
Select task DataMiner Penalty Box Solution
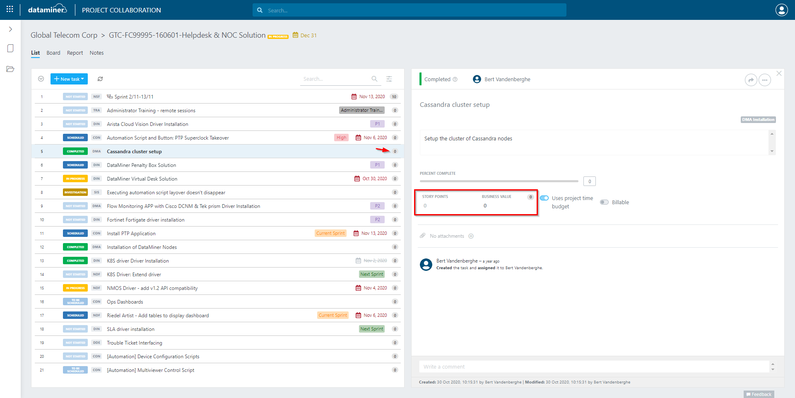pos(142,165)
